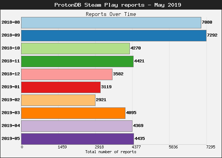
Task: Click the '2019-05' axis label
Action: 11,138
